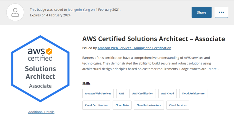
Task: Click the AWS Certified Solutions Architect badge image
Action: [x=40, y=69]
